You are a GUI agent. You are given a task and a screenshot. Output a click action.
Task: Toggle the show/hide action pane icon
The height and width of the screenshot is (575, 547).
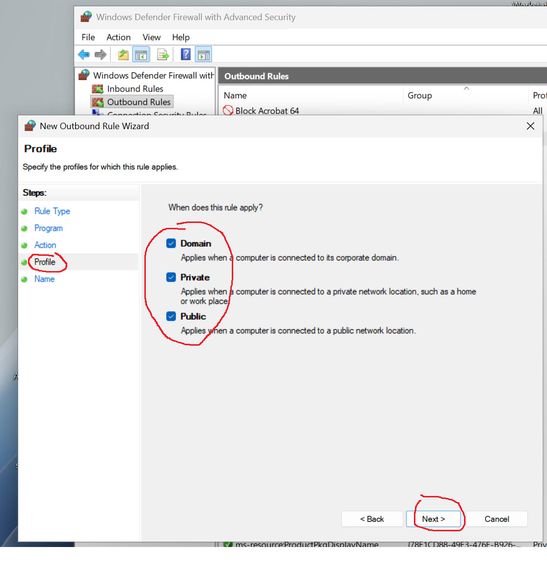[x=203, y=55]
